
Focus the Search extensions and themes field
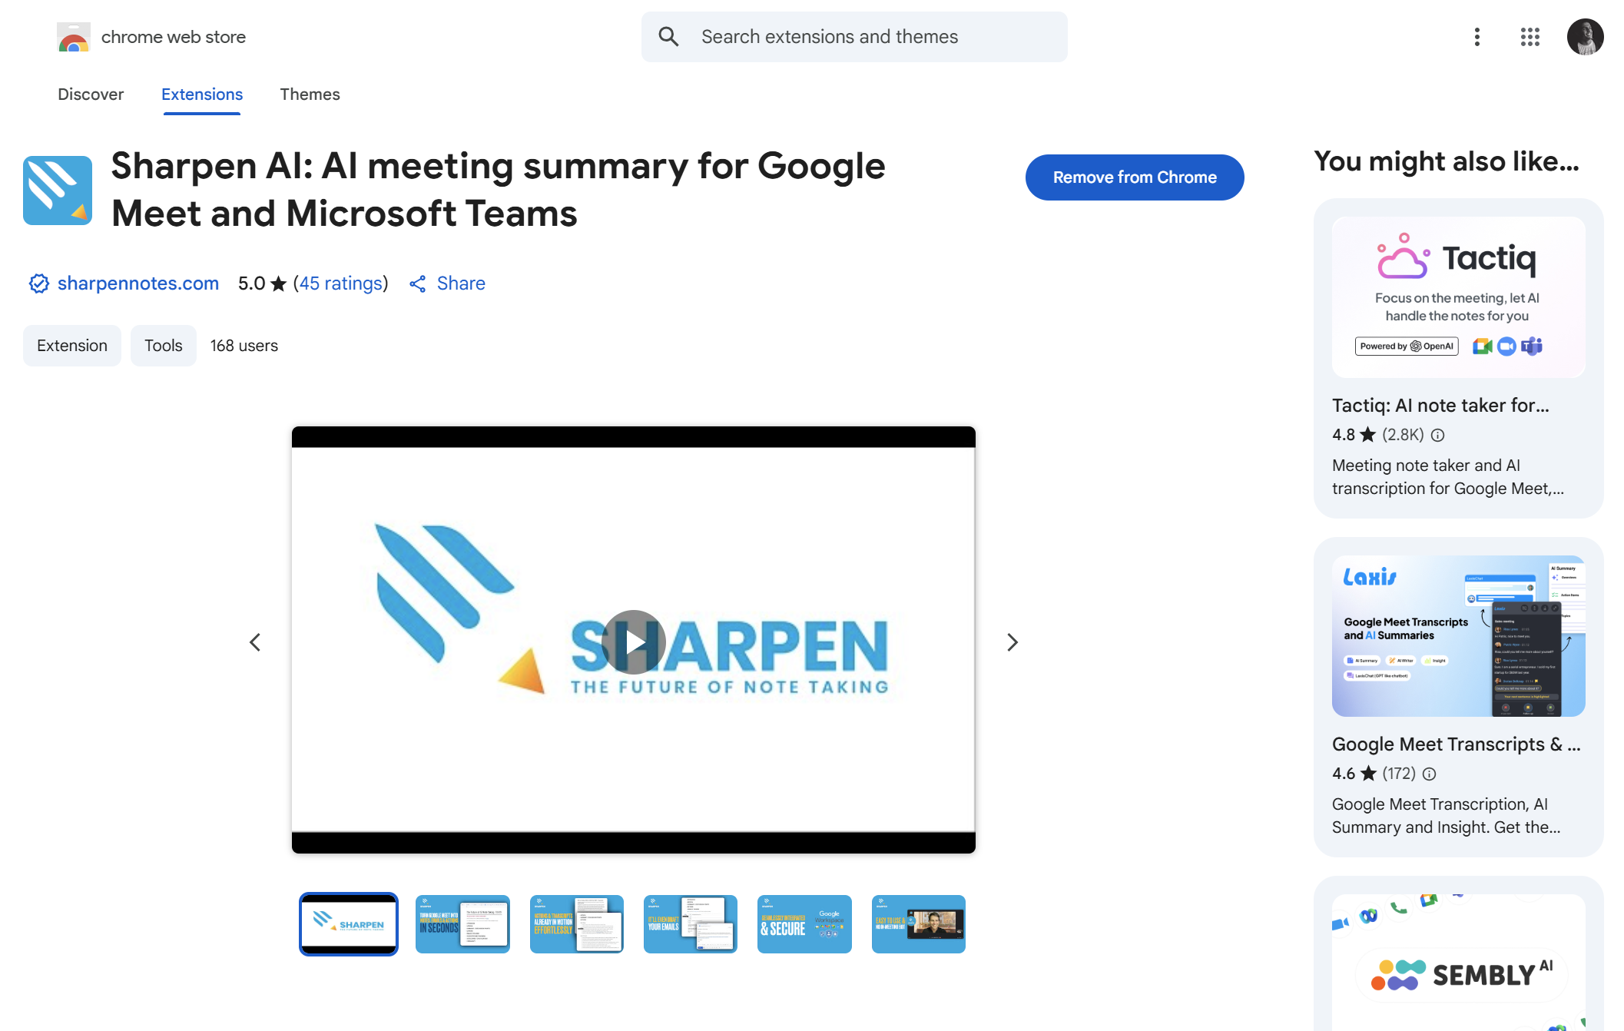tap(854, 37)
